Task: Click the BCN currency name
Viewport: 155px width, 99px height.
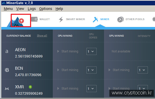Action: coord(19,68)
